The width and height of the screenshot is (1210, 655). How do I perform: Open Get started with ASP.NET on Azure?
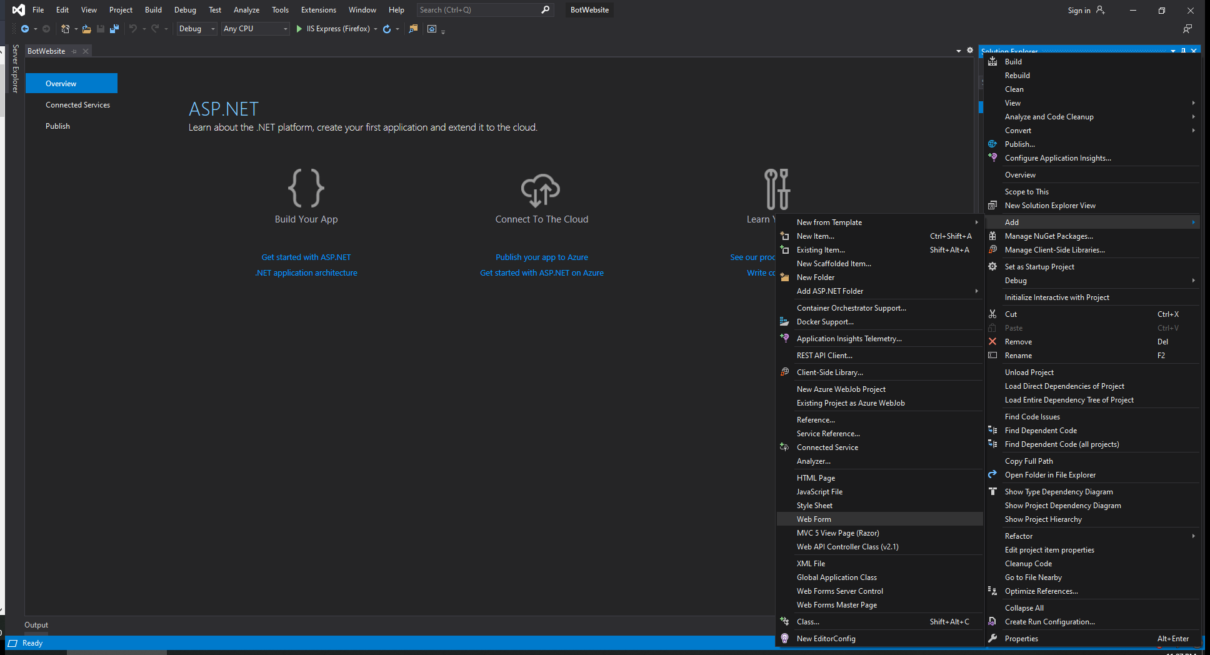click(542, 273)
